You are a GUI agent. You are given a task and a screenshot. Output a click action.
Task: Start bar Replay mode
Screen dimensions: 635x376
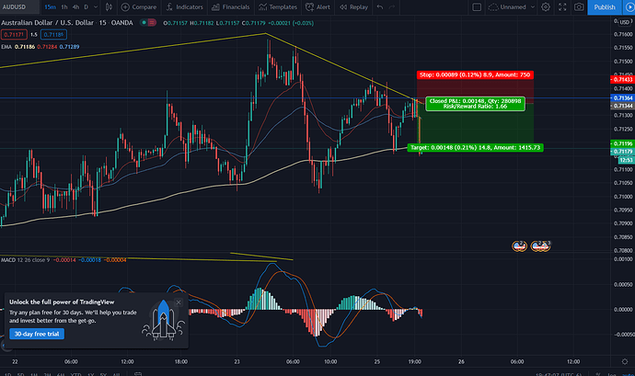tap(355, 6)
